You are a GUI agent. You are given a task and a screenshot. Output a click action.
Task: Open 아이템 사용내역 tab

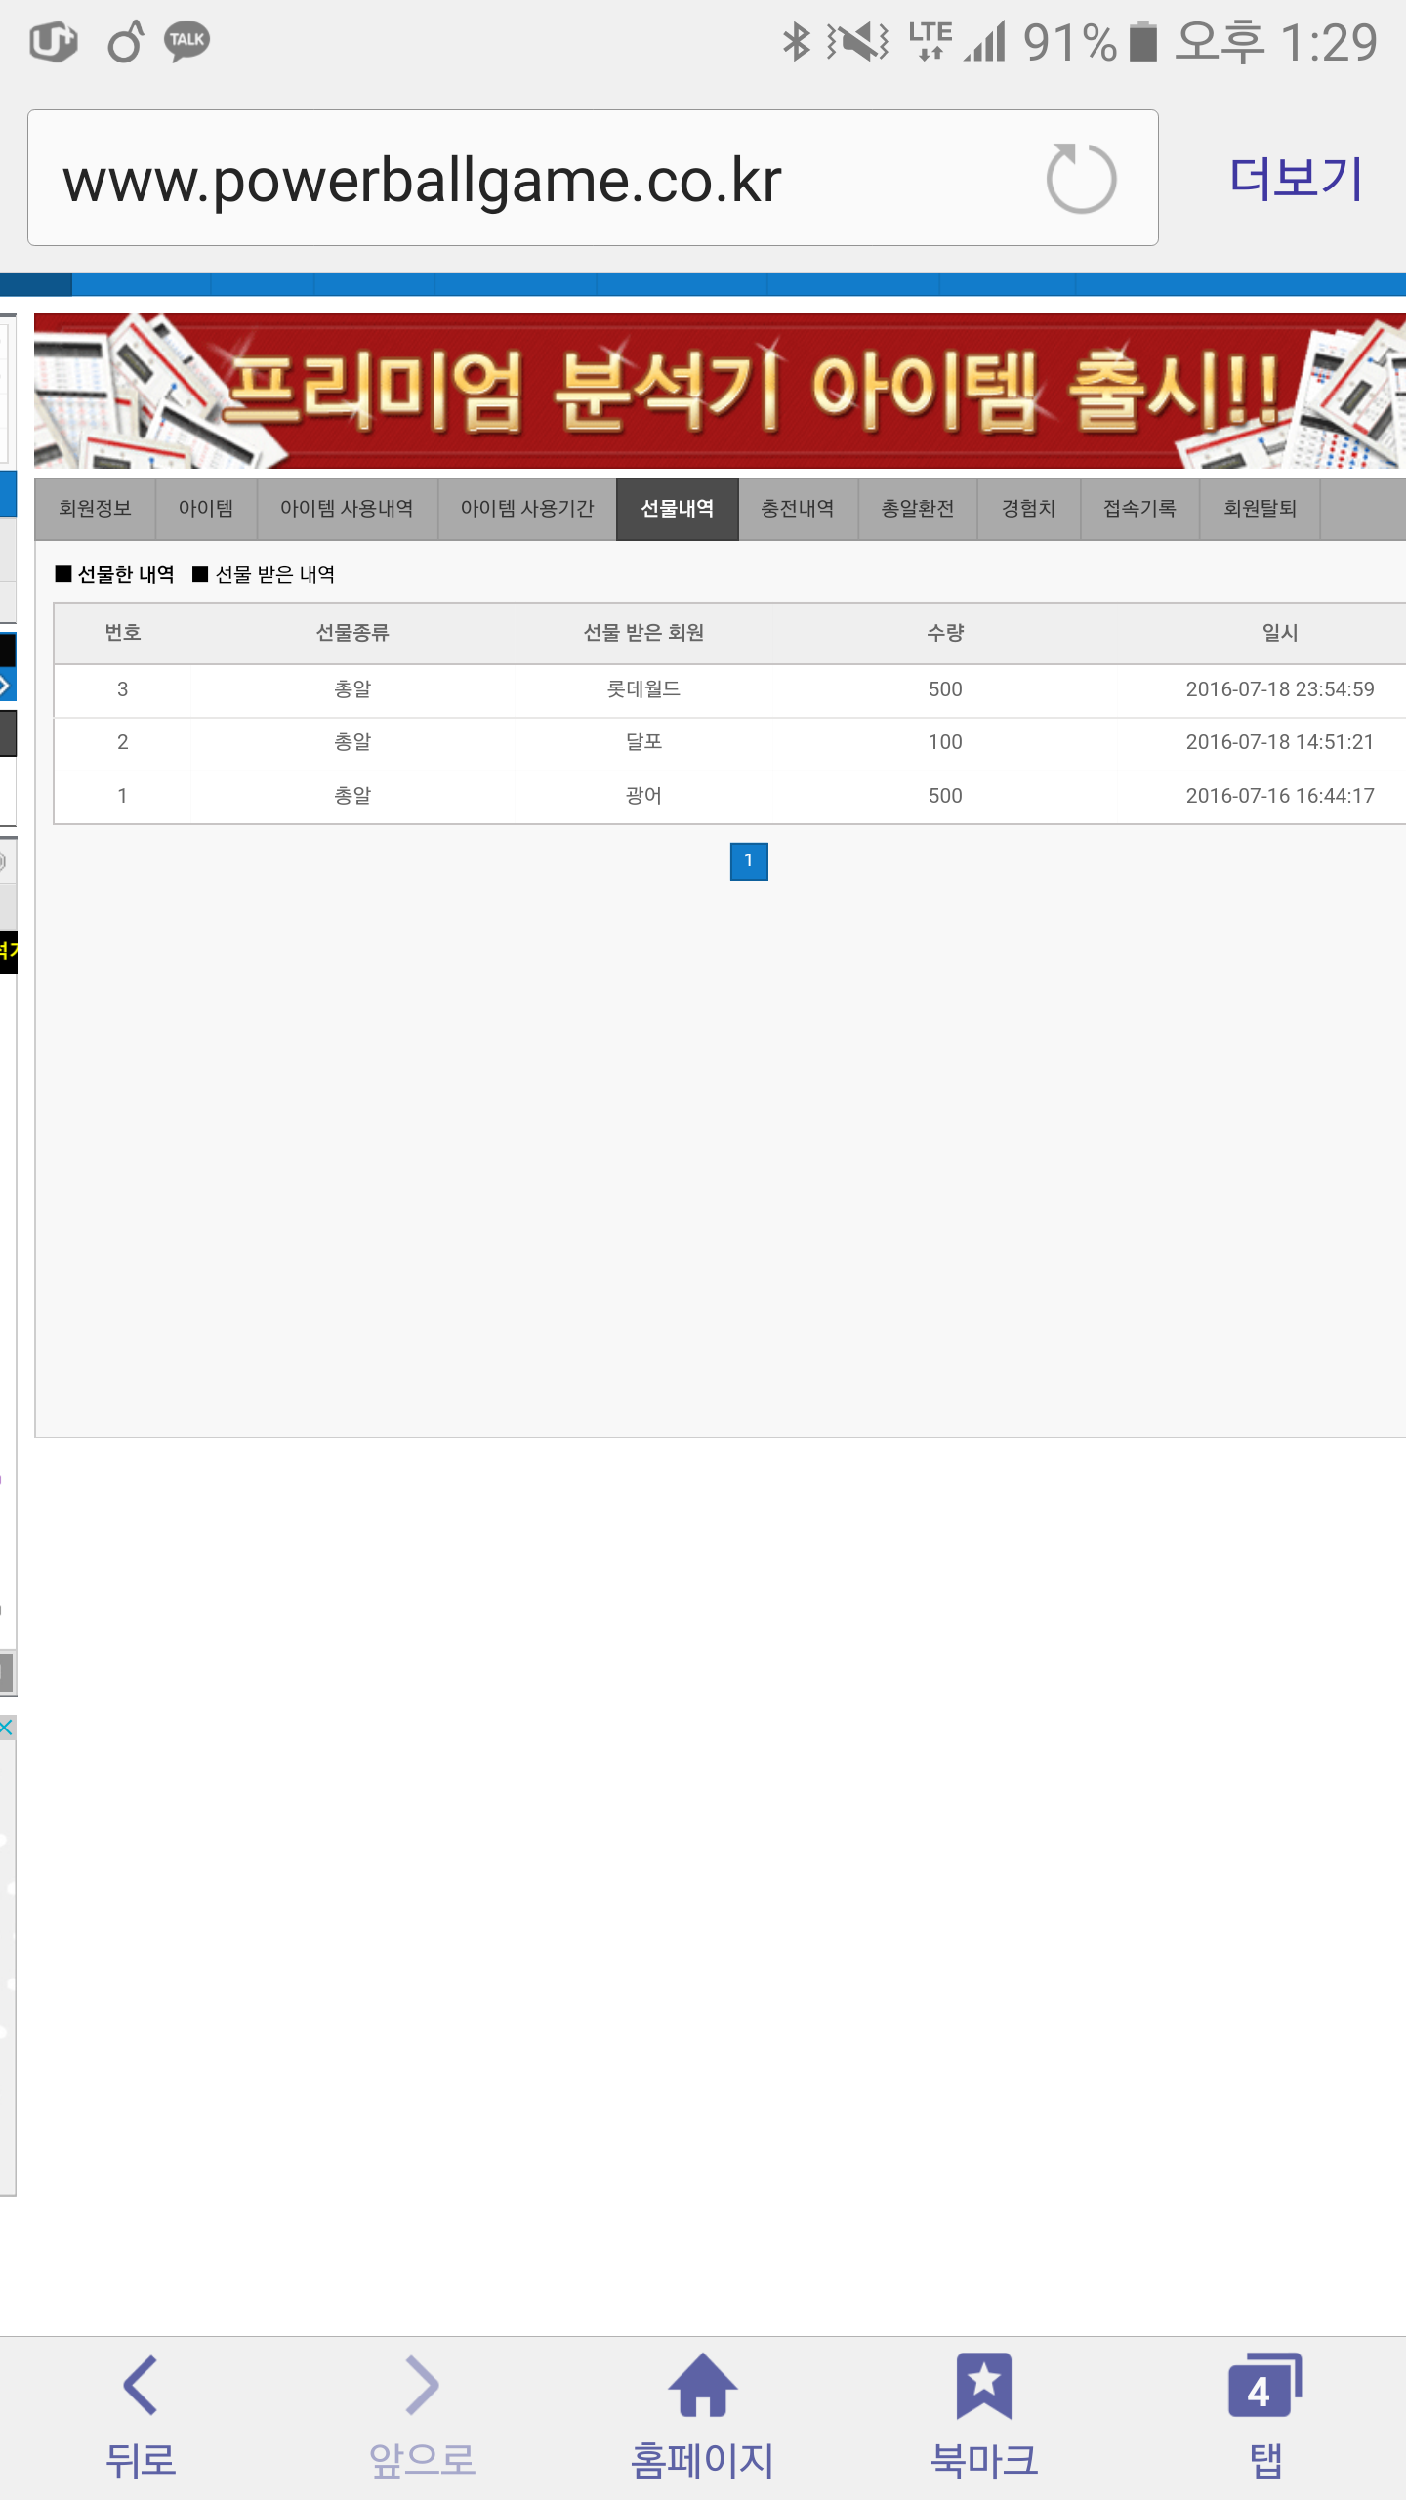(347, 508)
